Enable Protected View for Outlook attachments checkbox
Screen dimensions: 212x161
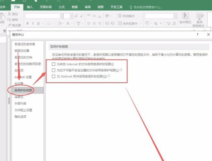click(53, 76)
